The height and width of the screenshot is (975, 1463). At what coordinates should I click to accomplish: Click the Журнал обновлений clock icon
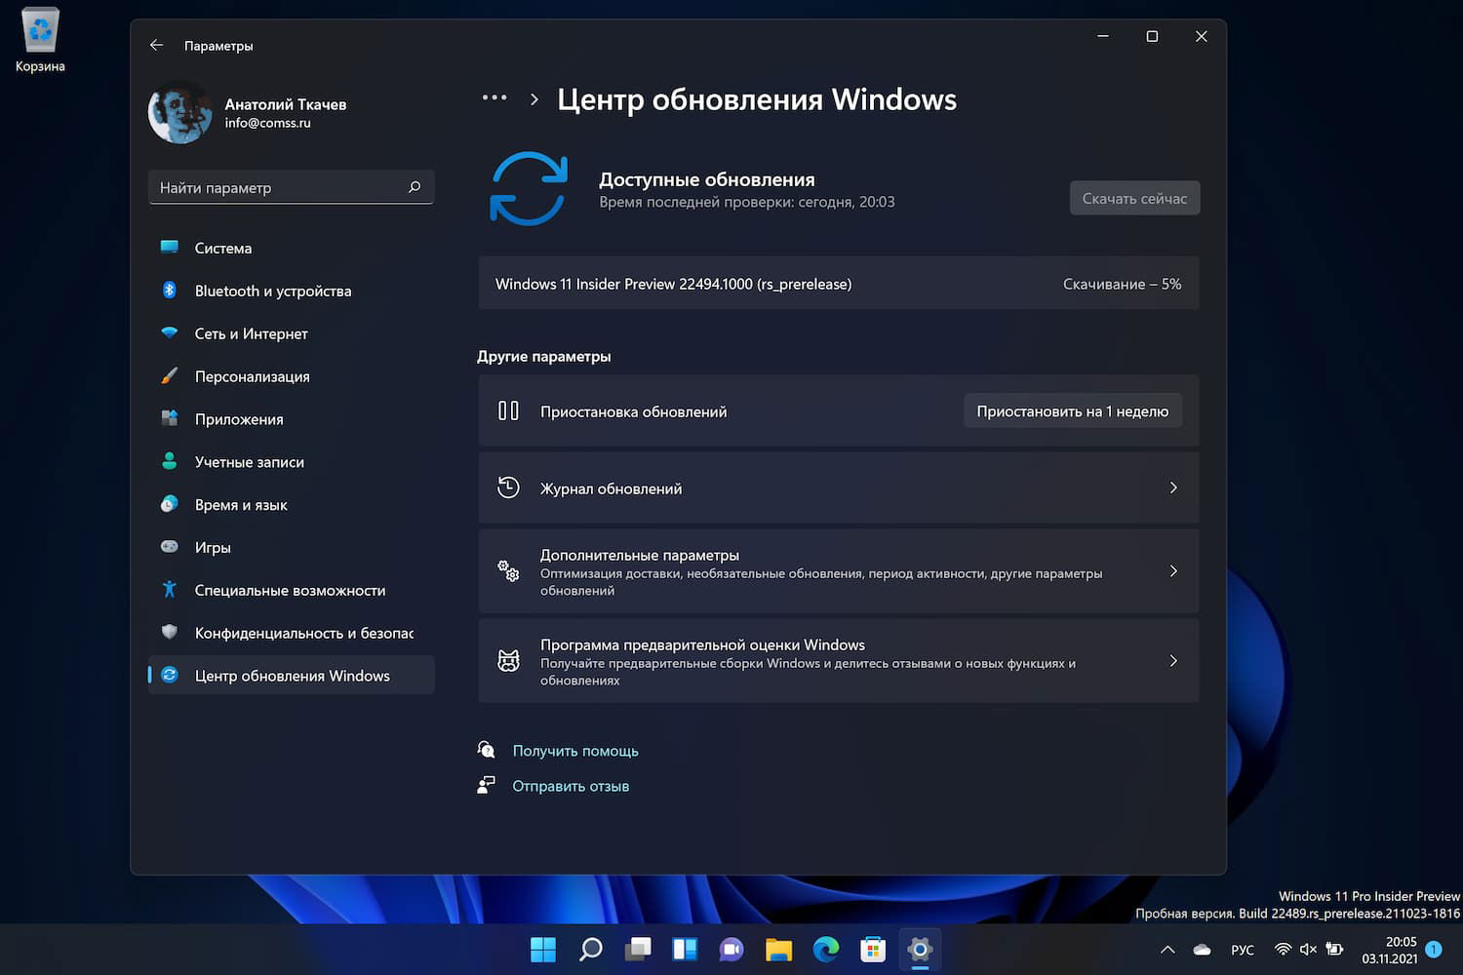[x=508, y=487]
